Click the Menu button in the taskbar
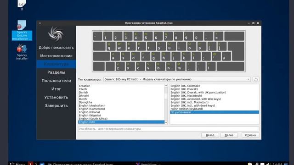Screen dimensions: 294x165 (17, 164)
